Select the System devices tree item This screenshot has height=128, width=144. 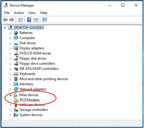click(31, 115)
